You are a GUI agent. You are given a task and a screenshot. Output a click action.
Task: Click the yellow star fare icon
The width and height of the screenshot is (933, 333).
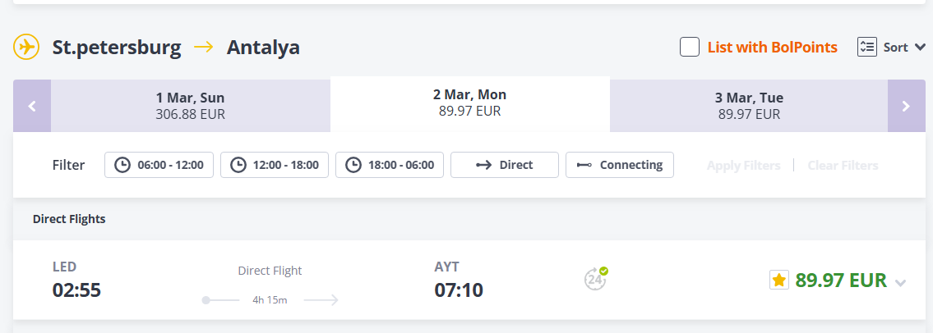pos(779,281)
